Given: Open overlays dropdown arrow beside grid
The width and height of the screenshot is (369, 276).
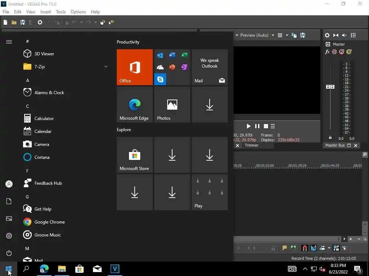Looking at the screenshot, I should [x=287, y=35].
